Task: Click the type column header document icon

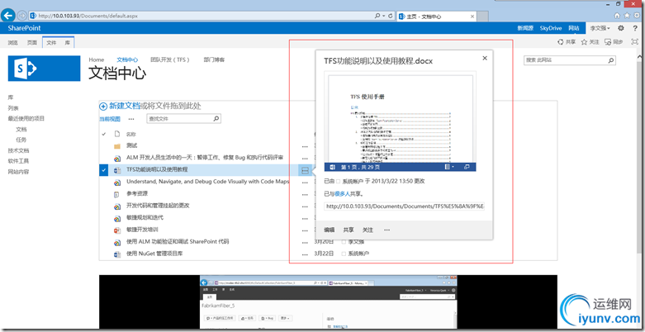Action: click(116, 134)
